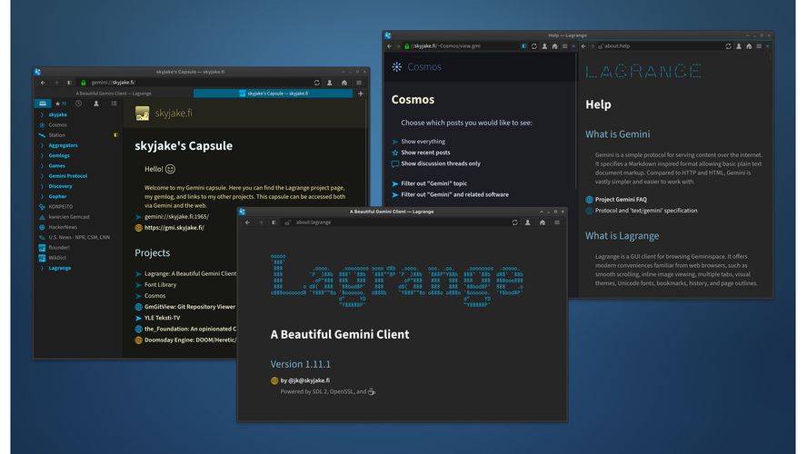Screen dimensions: 807x454
Task: Select the HackerNews bookmark in the sidebar
Action: point(64,227)
